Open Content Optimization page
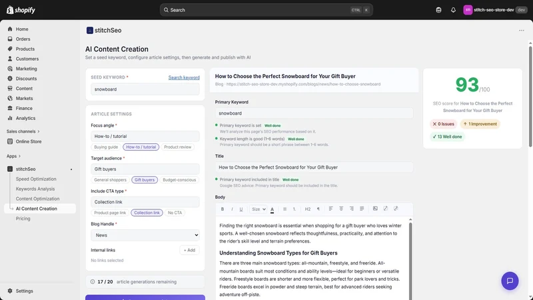The width and height of the screenshot is (533, 300). coord(37,199)
